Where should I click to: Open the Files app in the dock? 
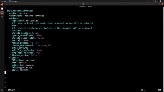coord(2,8)
